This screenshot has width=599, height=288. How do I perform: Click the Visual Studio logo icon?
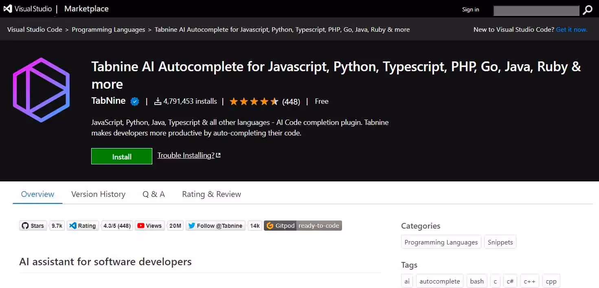pyautogui.click(x=8, y=9)
